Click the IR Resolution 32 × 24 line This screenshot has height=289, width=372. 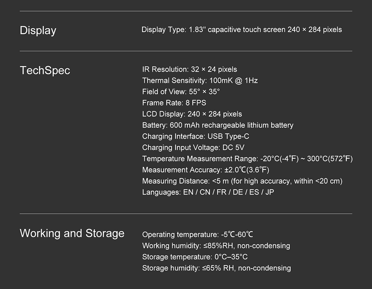coord(190,69)
